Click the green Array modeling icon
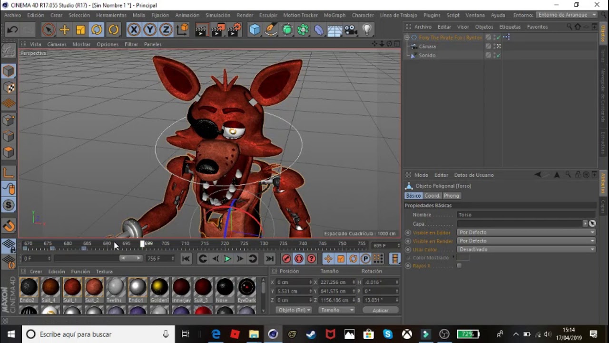This screenshot has width=609, height=343. pos(303,30)
